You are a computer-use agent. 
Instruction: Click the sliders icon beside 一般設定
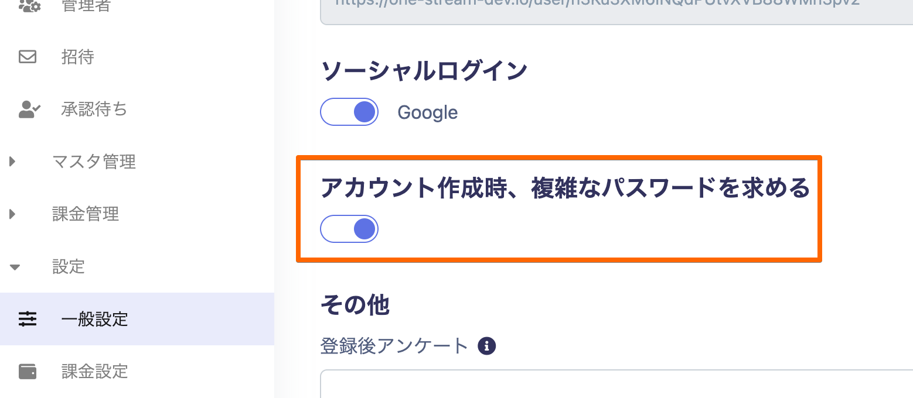(x=28, y=319)
